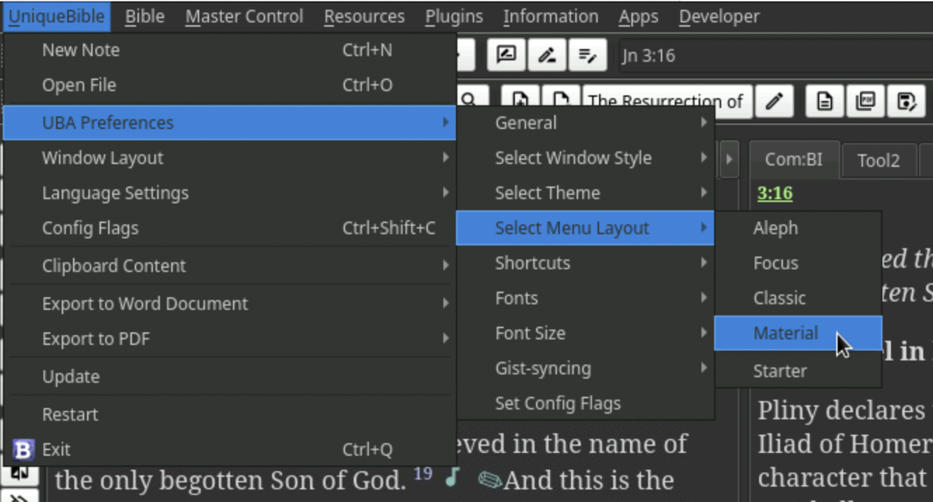Expand Shortcuts submenu
The width and height of the screenshot is (933, 502).
[x=585, y=264]
